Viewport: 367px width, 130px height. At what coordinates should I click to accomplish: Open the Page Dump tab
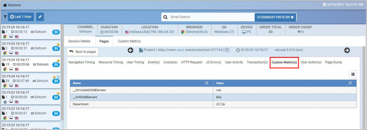pyautogui.click(x=334, y=62)
